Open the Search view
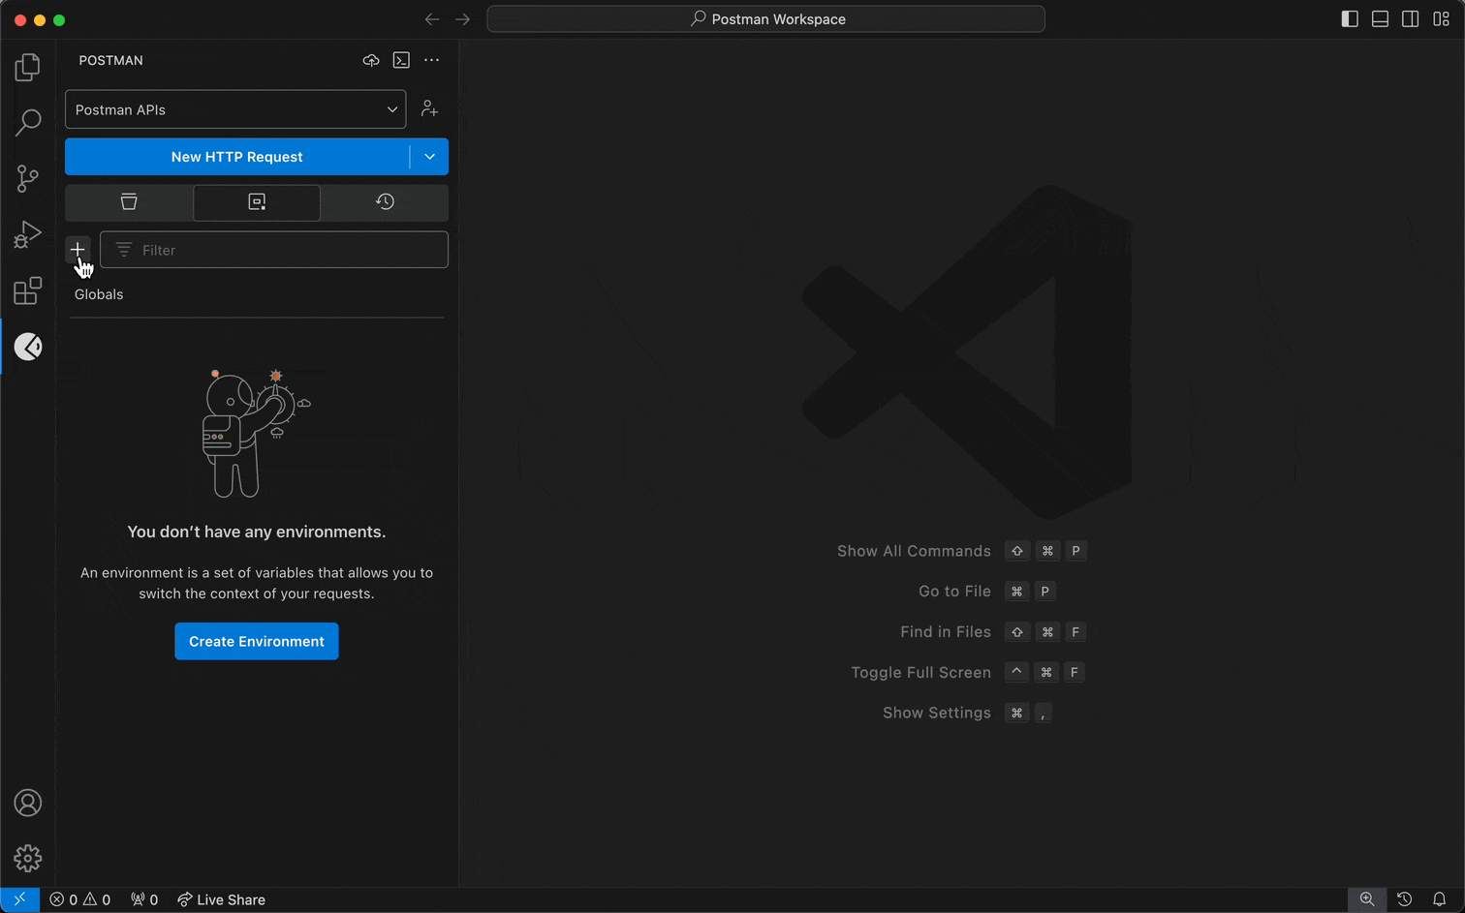This screenshot has width=1465, height=913. click(28, 122)
